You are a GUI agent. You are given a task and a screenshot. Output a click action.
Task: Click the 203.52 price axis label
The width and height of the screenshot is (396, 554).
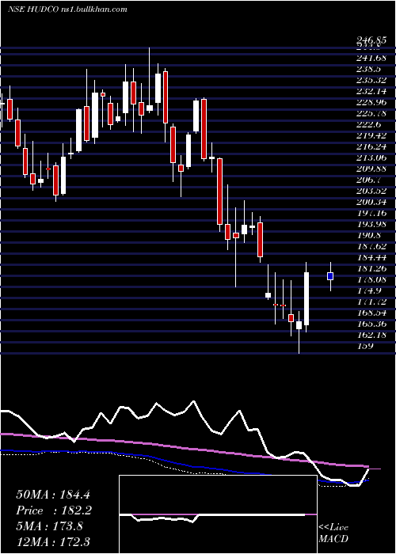pyautogui.click(x=371, y=191)
